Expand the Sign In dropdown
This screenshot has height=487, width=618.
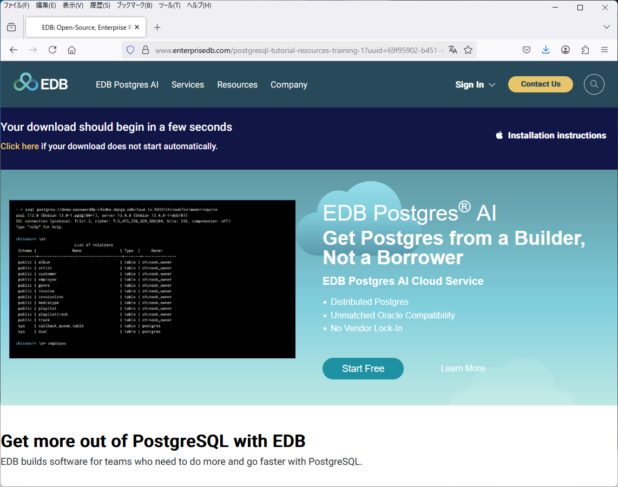(475, 85)
